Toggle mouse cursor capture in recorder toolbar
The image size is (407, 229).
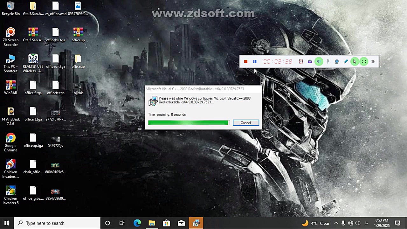pyautogui.click(x=355, y=61)
